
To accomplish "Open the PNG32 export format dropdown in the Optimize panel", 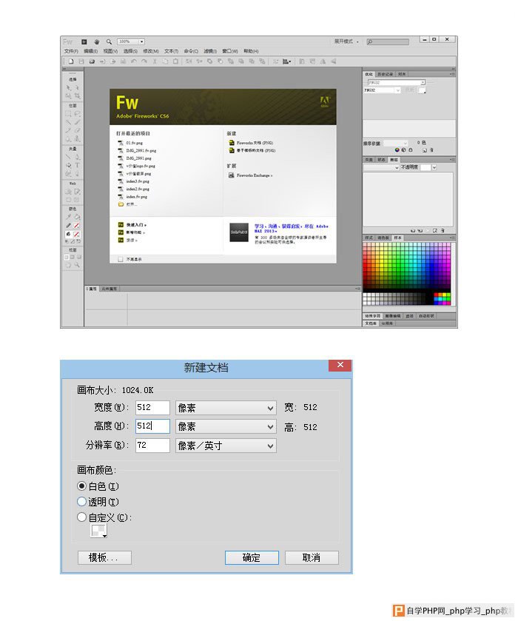I will [383, 90].
